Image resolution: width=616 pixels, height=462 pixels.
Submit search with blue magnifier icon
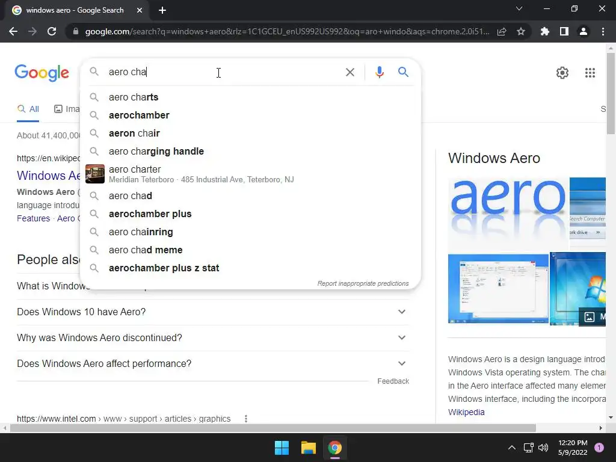(x=403, y=72)
